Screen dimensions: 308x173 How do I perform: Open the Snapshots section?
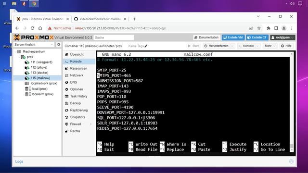tap(77, 117)
